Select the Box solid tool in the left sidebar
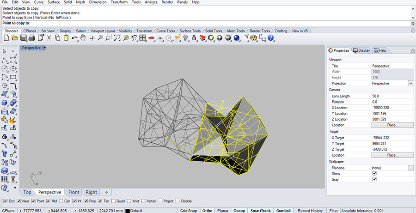 pyautogui.click(x=5, y=103)
